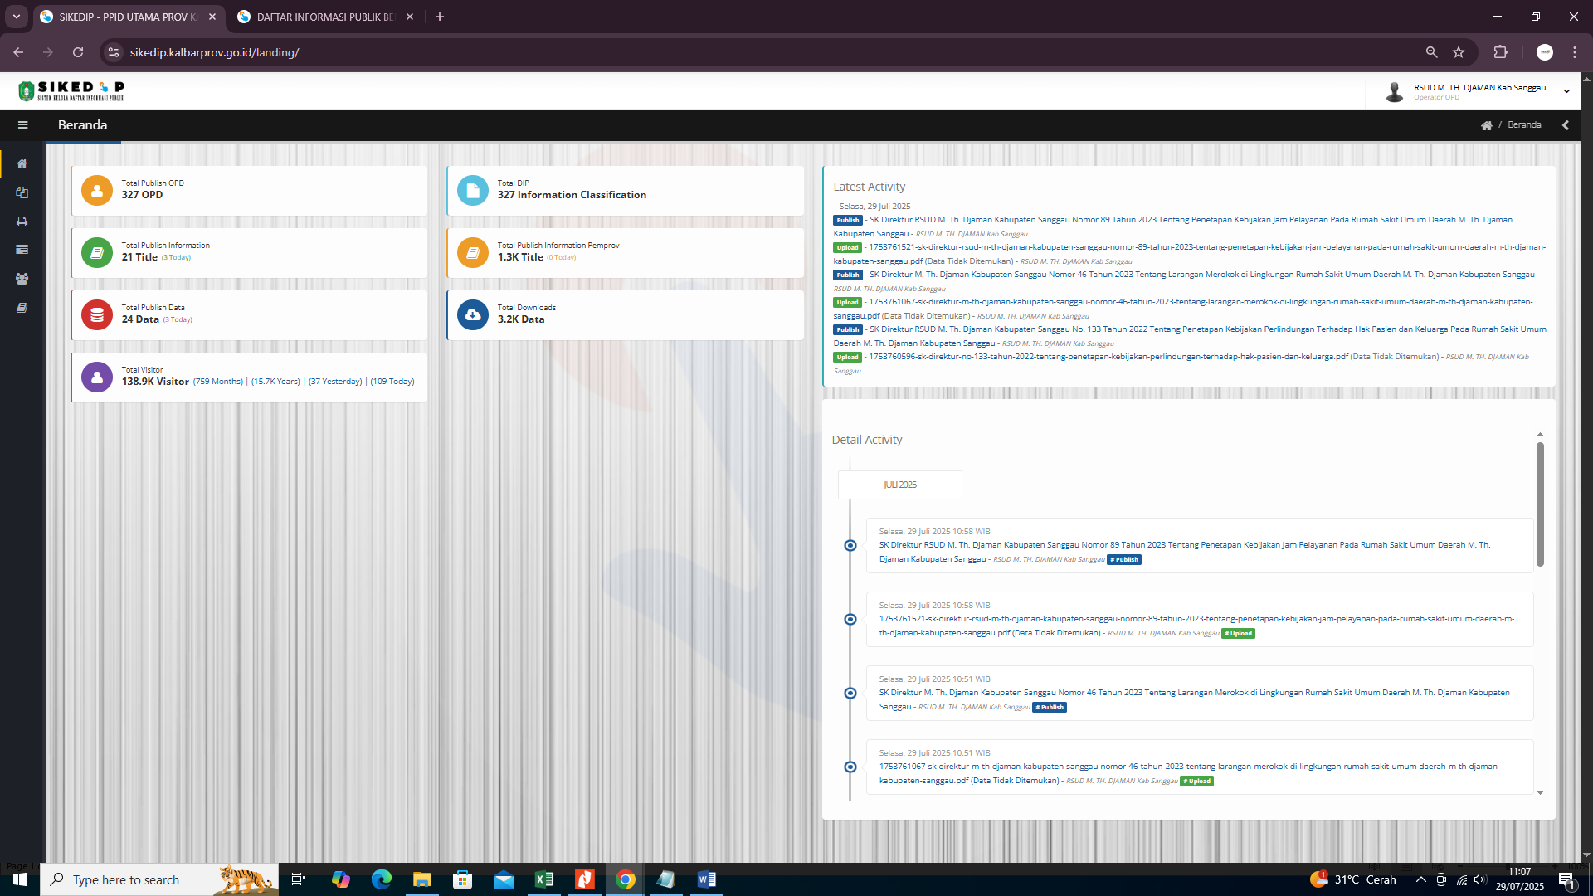The image size is (1593, 896).
Task: Click the (109 Today) visitor link
Action: pos(392,382)
